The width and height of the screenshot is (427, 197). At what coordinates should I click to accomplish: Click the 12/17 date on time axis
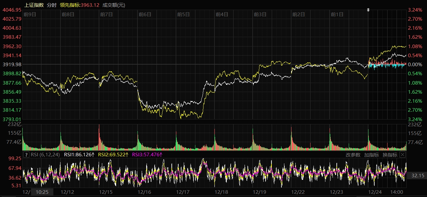pyautogui.click(x=183, y=192)
